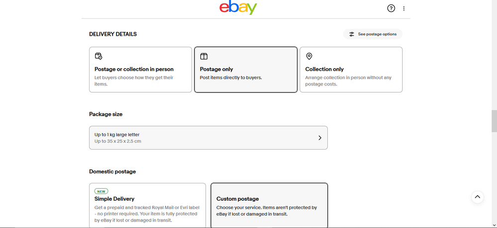Choose the "Postage only" delivery option
Image resolution: width=497 pixels, height=228 pixels.
(x=246, y=70)
